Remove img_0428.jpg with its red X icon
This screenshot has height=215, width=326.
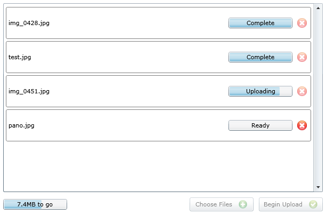pyautogui.click(x=302, y=23)
